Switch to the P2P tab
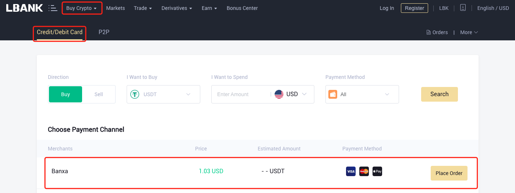 pos(104,32)
